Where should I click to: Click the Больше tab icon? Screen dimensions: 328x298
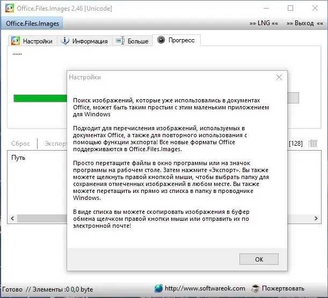click(120, 41)
